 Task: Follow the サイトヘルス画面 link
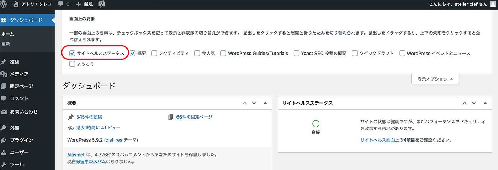pyautogui.click(x=378, y=140)
